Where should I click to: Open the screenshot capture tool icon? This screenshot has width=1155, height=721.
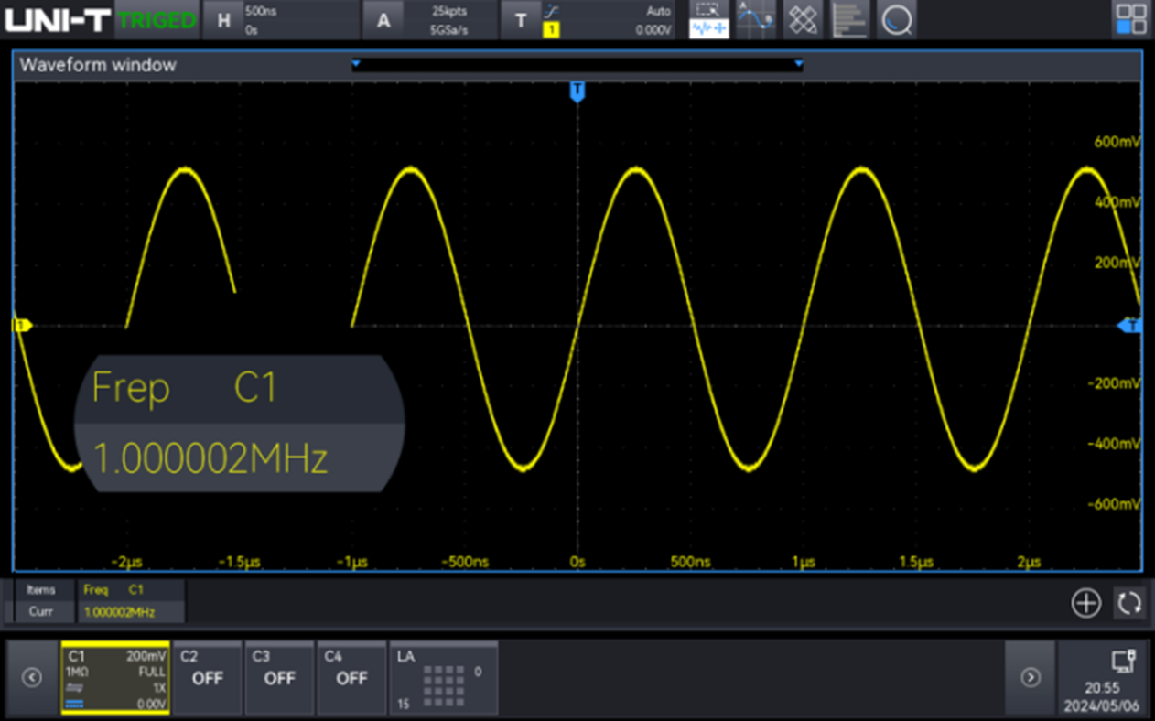click(707, 19)
